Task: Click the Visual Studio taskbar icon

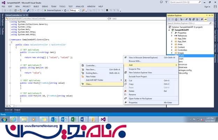Action: point(103,120)
